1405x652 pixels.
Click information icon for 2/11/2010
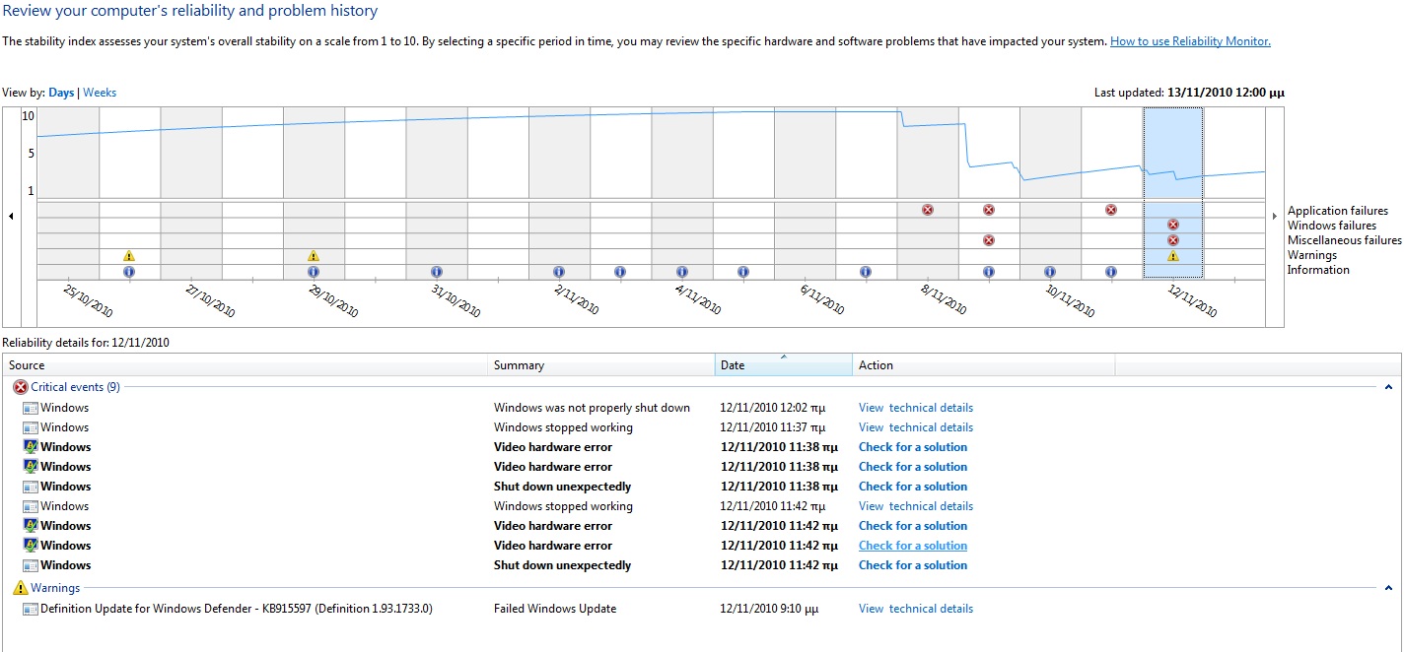point(559,272)
